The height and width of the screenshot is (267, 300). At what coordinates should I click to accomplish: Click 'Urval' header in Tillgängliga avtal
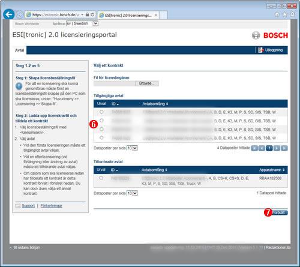[x=101, y=104]
